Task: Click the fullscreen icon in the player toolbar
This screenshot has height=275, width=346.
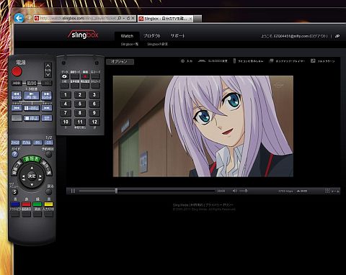Action: pyautogui.click(x=313, y=61)
